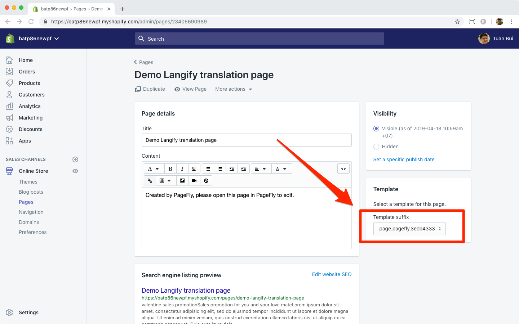Insert a bulleted list

coord(208,169)
